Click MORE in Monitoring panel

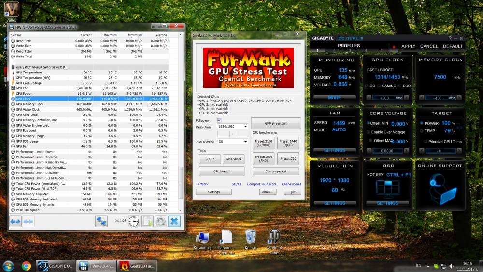pos(335,97)
